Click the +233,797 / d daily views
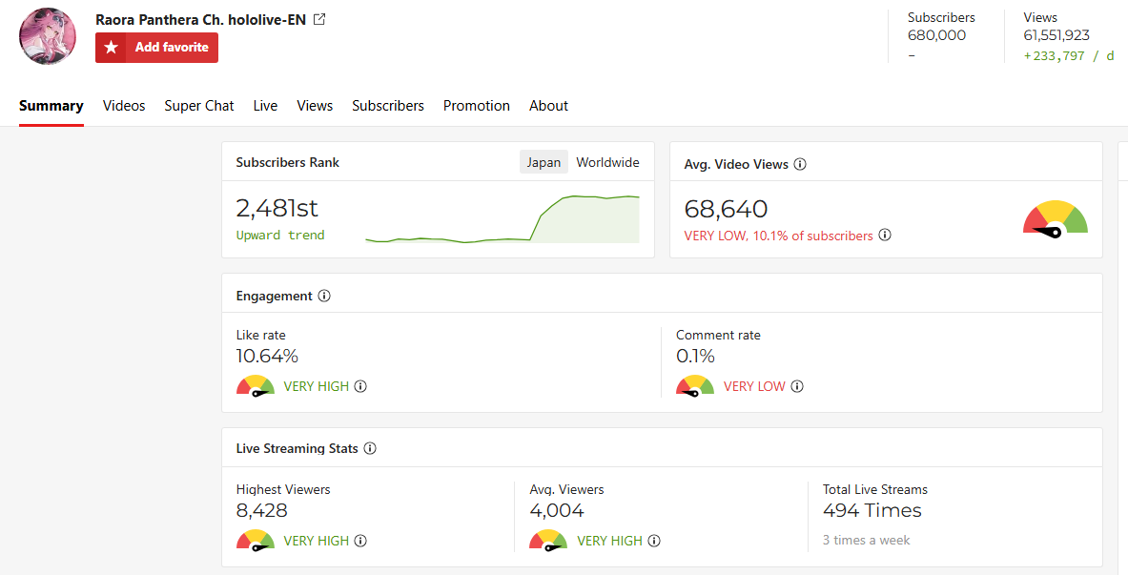 click(1069, 56)
